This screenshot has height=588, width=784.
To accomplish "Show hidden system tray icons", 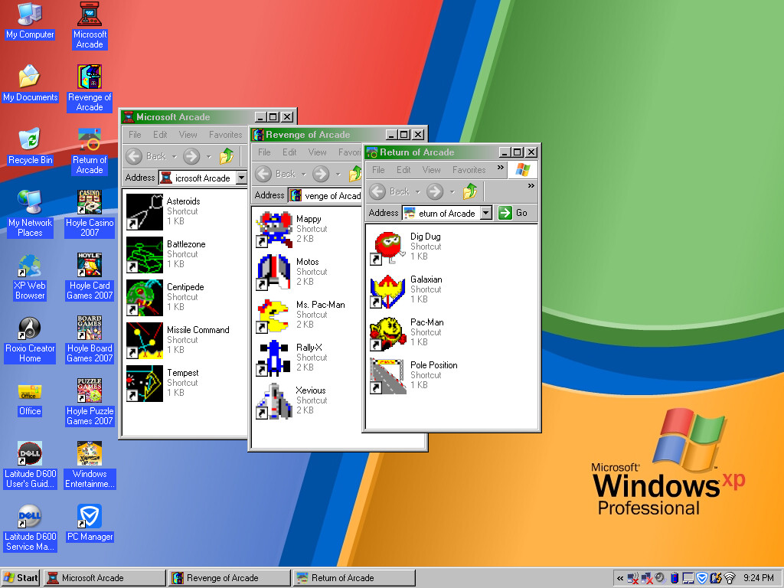I will [620, 579].
